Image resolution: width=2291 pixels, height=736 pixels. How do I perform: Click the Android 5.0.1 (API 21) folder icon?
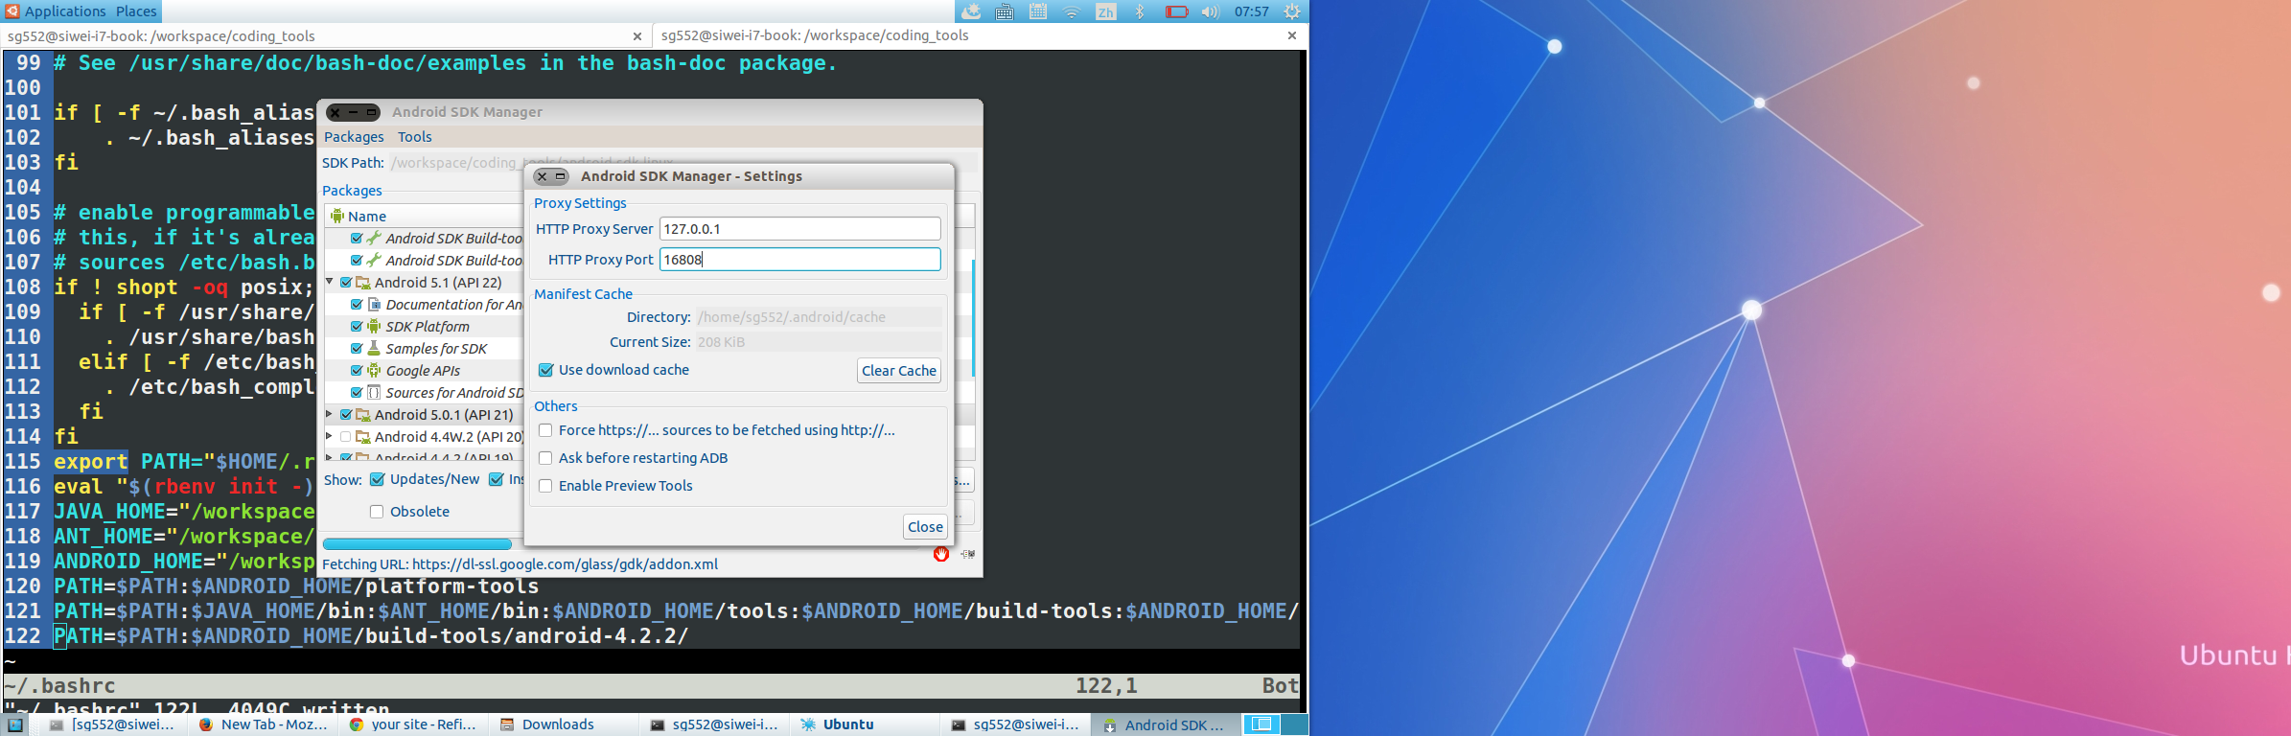pos(363,414)
